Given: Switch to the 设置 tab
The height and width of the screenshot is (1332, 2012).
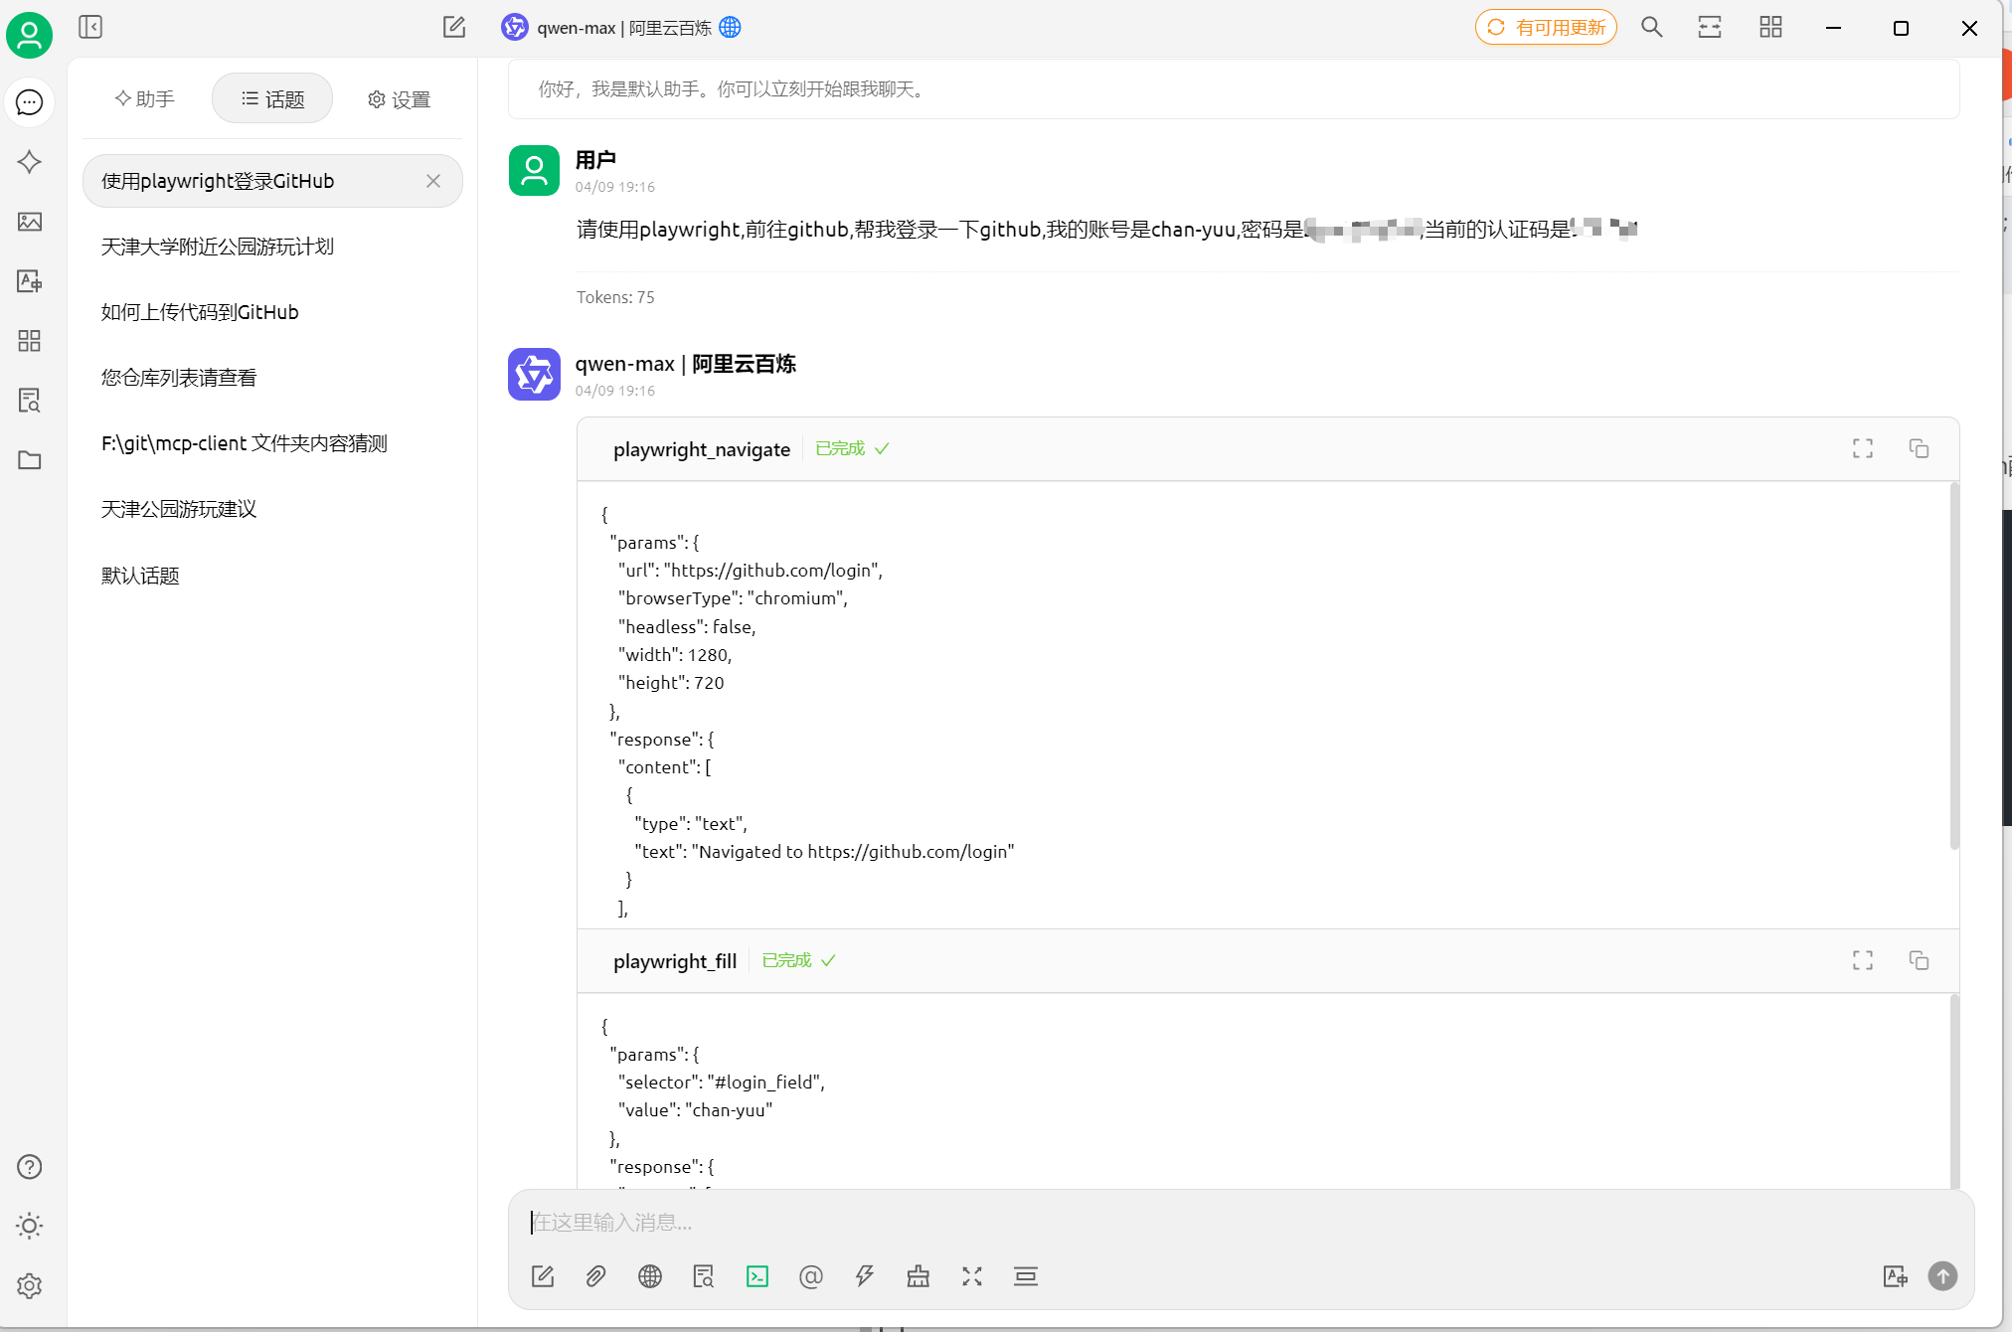Looking at the screenshot, I should [x=400, y=99].
